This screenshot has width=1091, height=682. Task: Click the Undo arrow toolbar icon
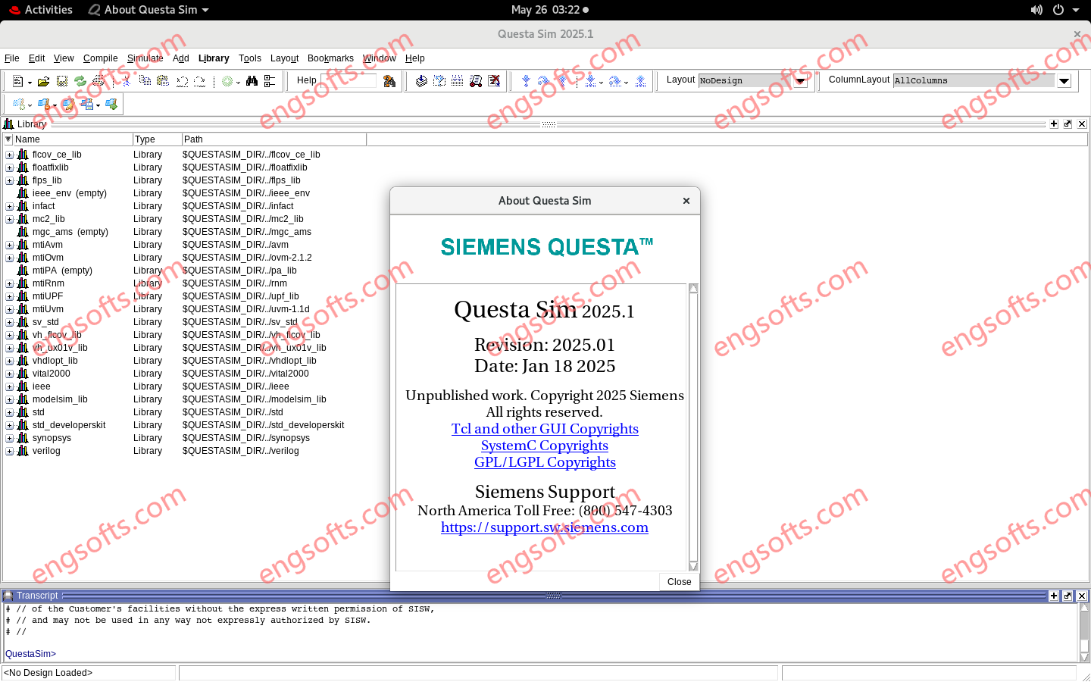pyautogui.click(x=183, y=81)
